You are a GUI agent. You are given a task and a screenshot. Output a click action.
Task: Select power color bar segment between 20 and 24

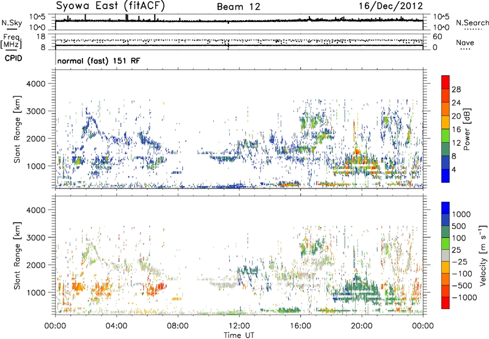(446, 109)
